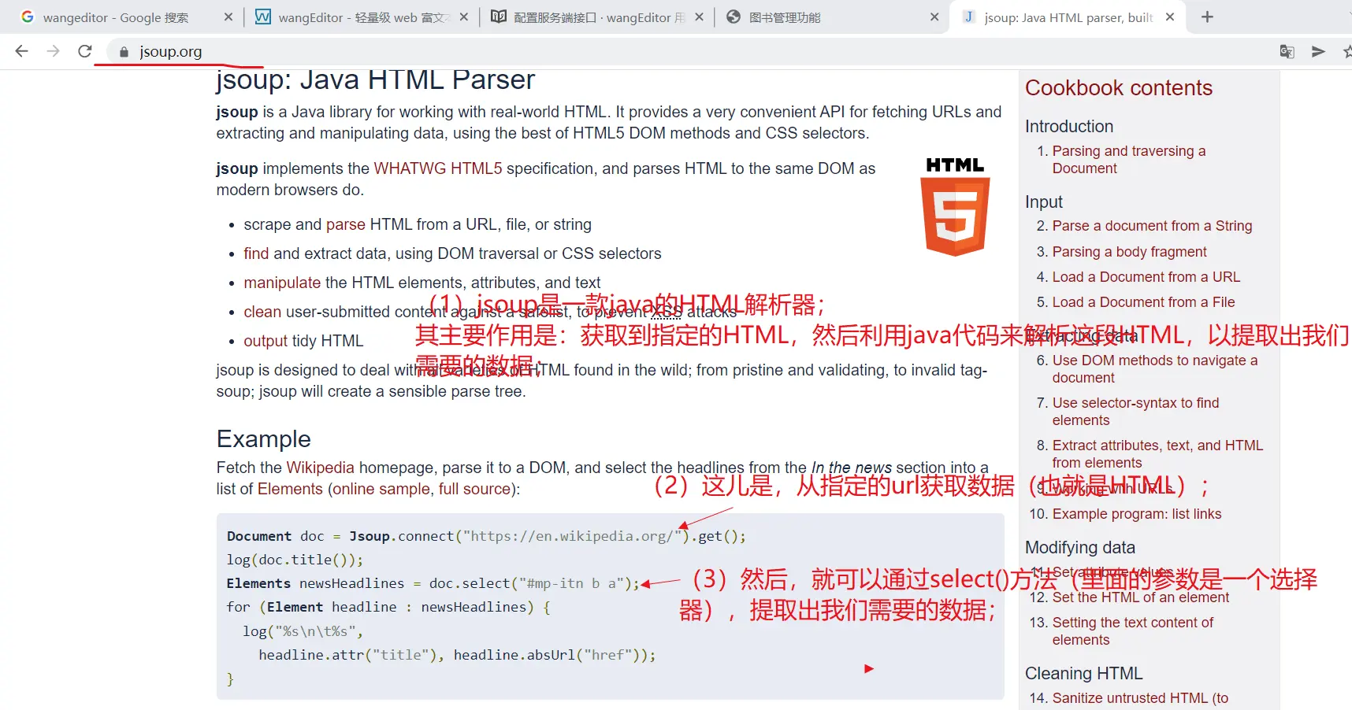The width and height of the screenshot is (1352, 710).
Task: Open 'Use DOM methods to navigate a document'
Action: click(x=1155, y=369)
